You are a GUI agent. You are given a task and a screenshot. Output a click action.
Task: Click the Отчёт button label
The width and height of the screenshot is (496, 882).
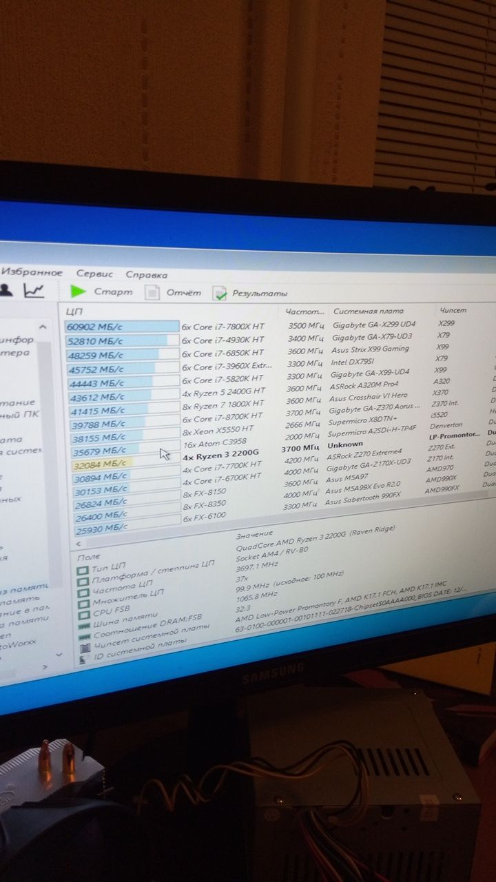(183, 293)
